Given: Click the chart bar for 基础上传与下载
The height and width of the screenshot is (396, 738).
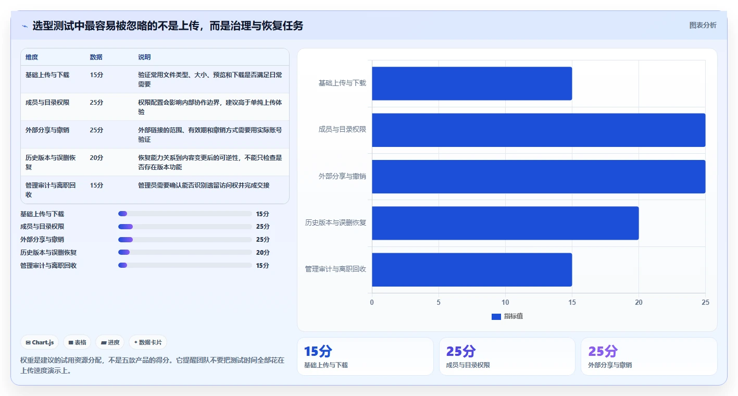Looking at the screenshot, I should coord(472,83).
